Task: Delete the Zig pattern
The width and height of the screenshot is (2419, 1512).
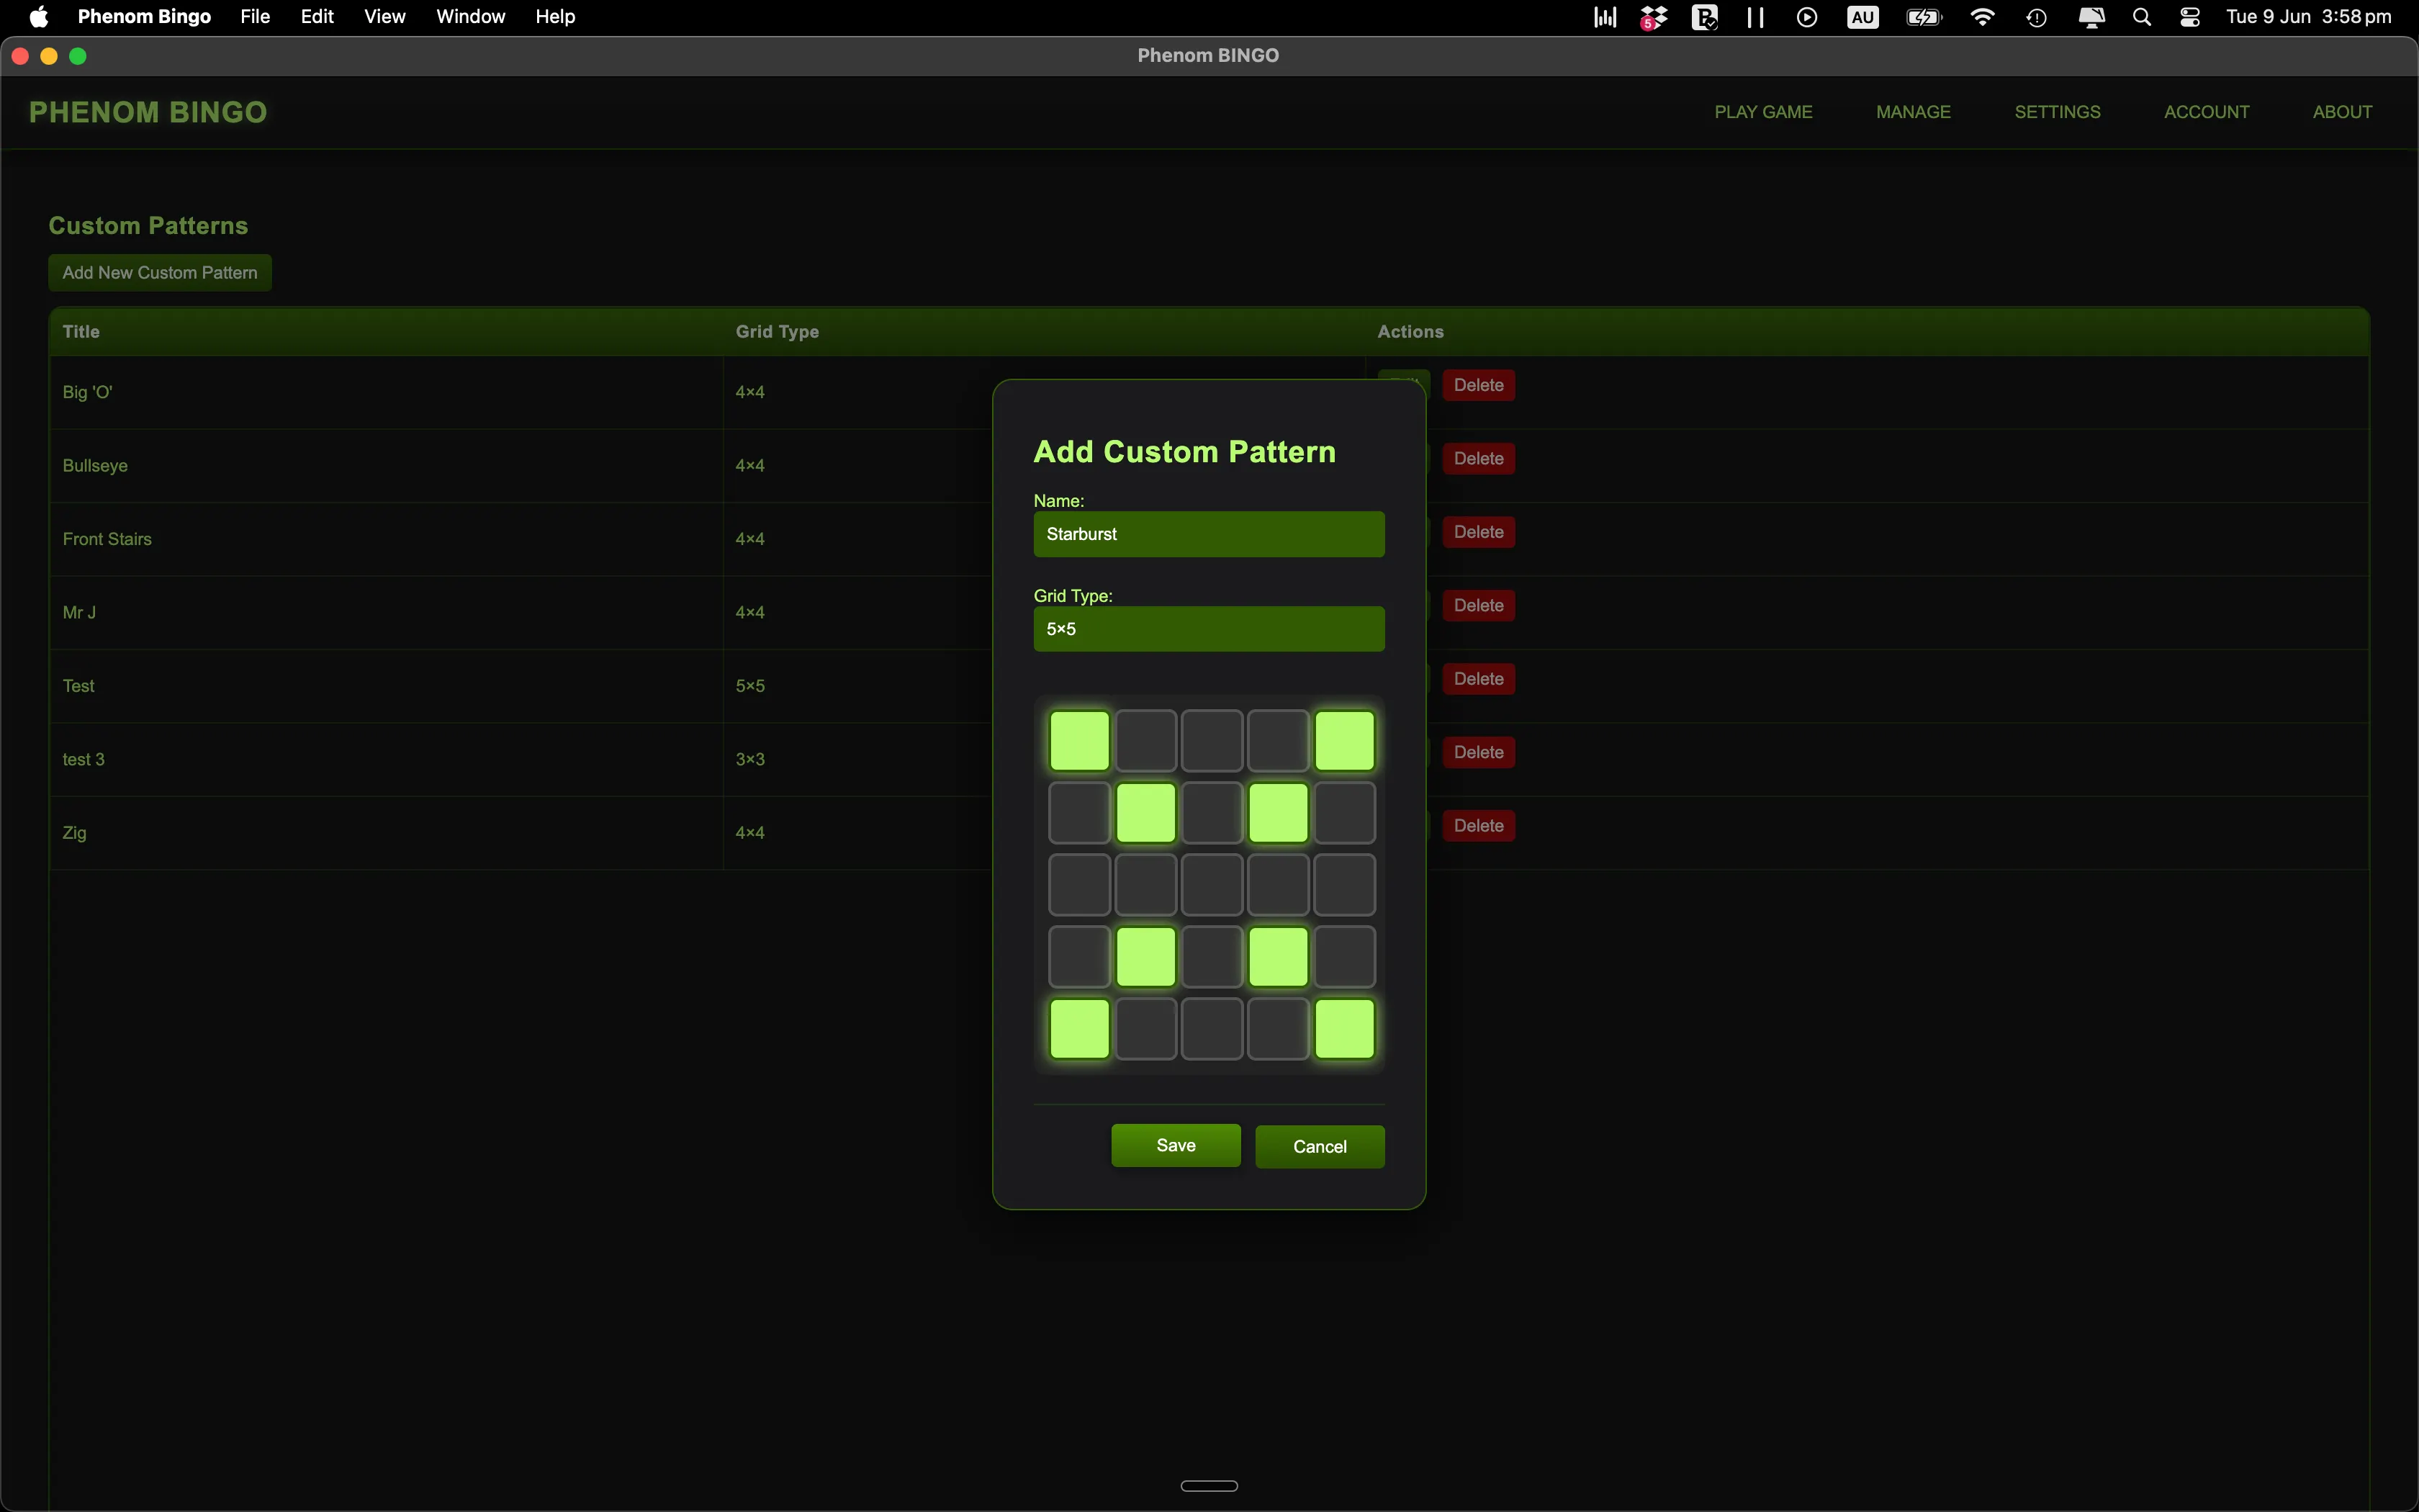Action: click(x=1478, y=826)
